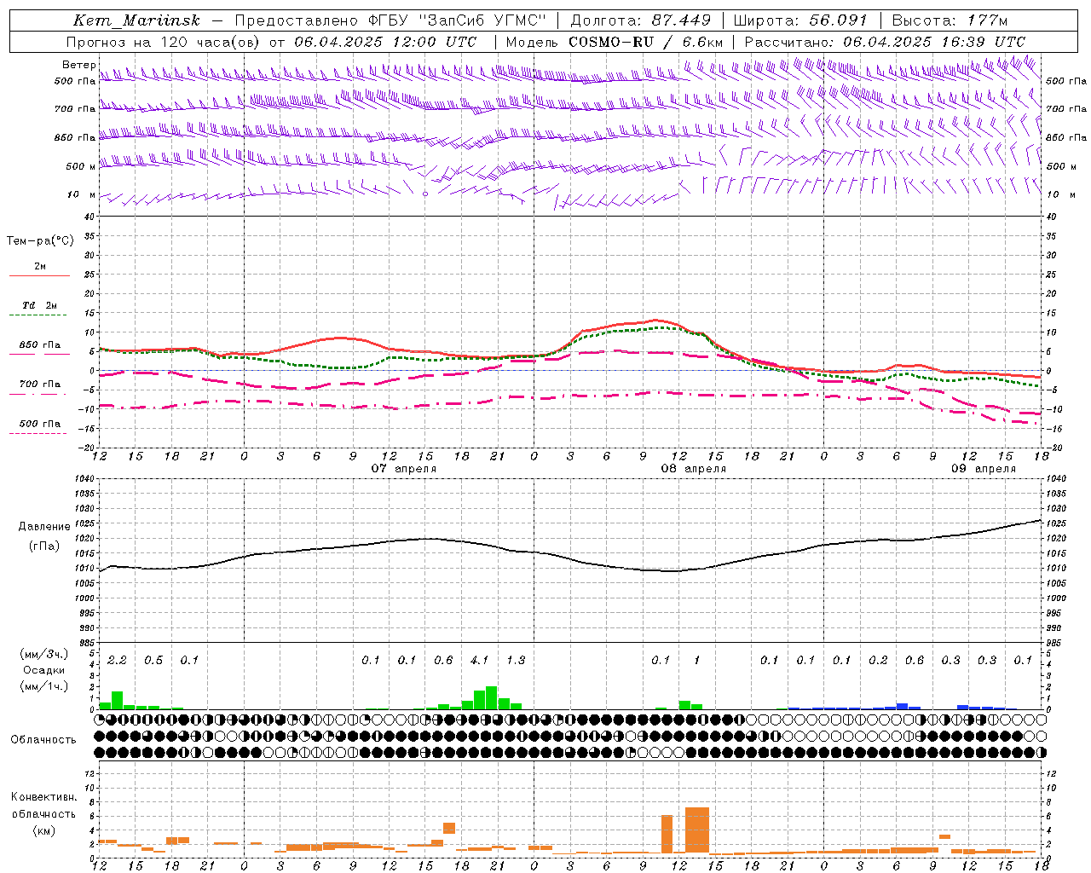
Task: Click the Td 2м legend label
Action: coord(40,305)
